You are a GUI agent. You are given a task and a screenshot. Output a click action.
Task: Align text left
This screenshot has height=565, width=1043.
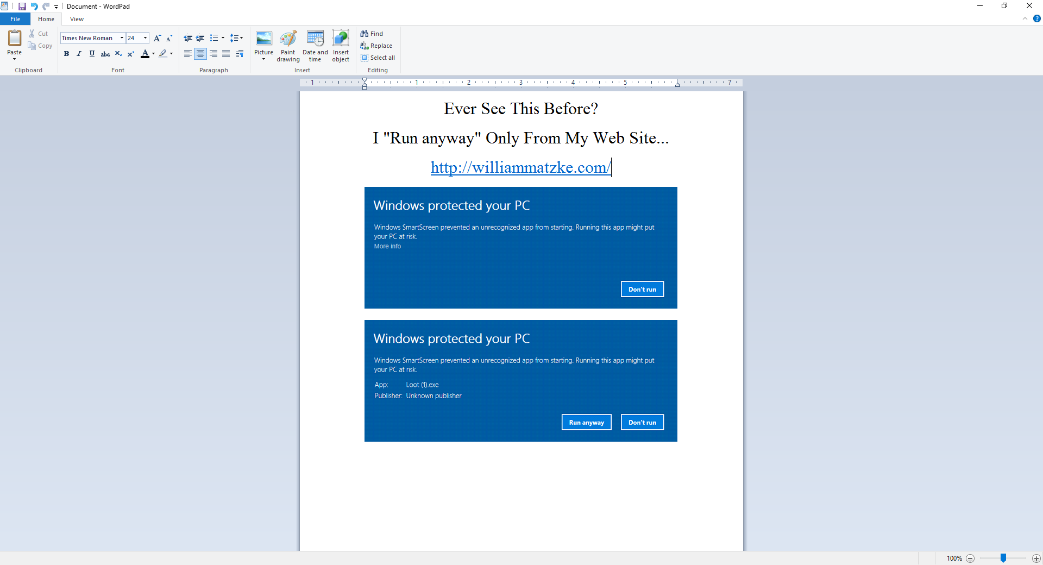pyautogui.click(x=188, y=54)
